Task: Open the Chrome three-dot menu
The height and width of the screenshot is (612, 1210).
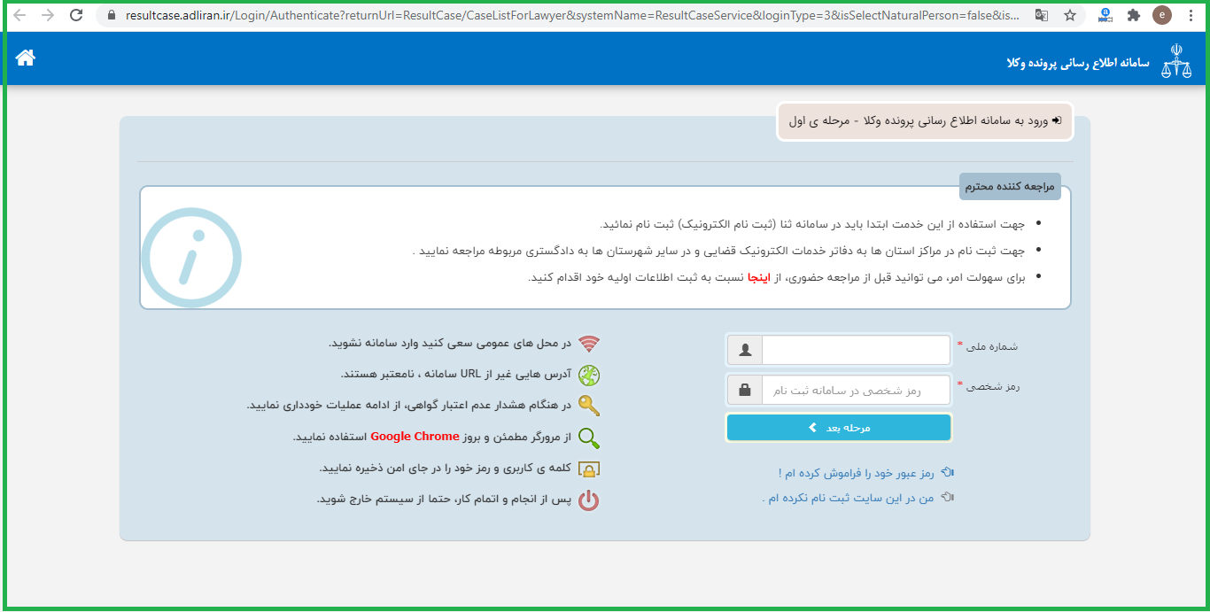Action: pyautogui.click(x=1191, y=15)
